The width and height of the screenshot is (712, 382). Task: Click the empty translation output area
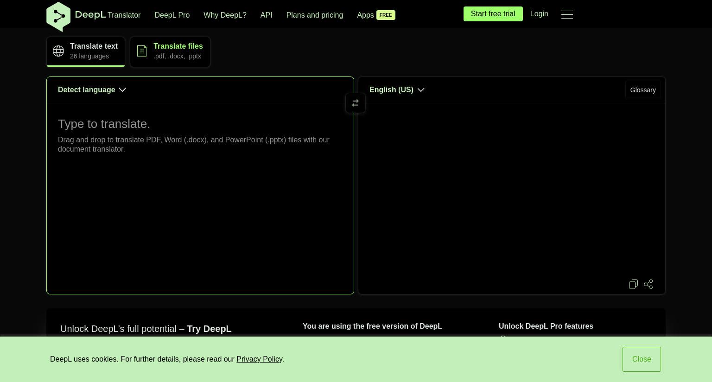(x=512, y=190)
